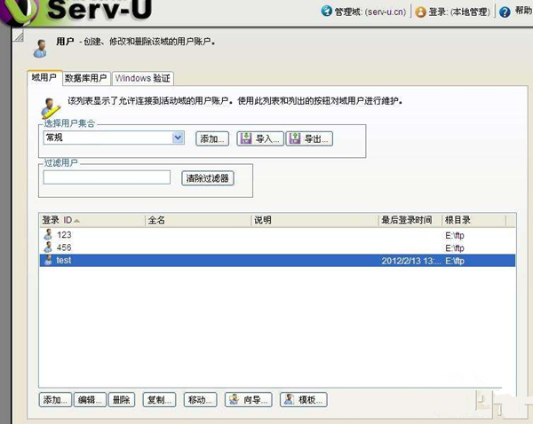This screenshot has height=424, width=533.
Task: Focus the 过滤用户 filter text field
Action: [107, 177]
